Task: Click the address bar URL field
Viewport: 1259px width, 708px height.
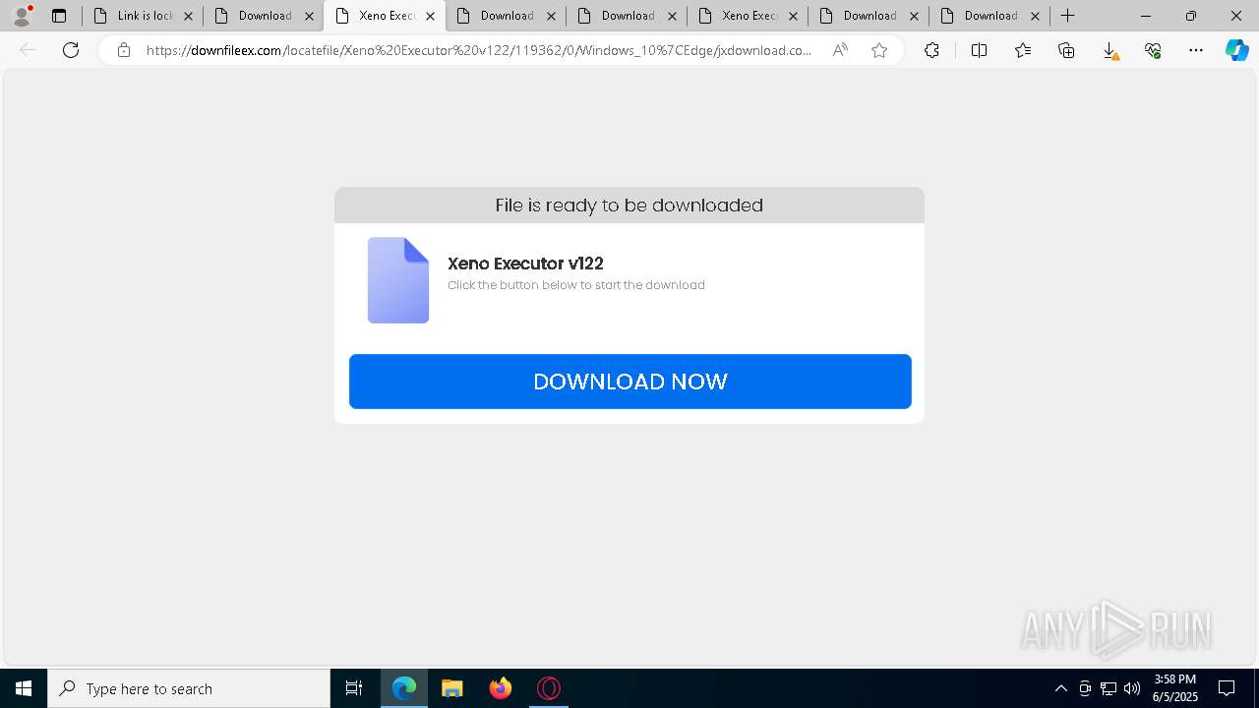Action: coord(479,50)
